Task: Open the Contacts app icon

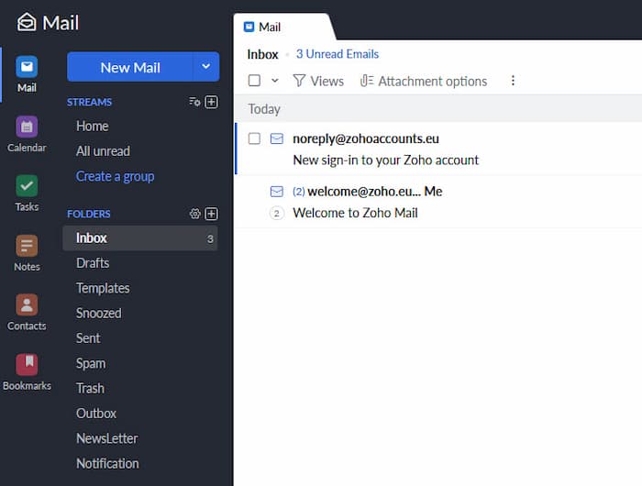Action: [x=27, y=305]
